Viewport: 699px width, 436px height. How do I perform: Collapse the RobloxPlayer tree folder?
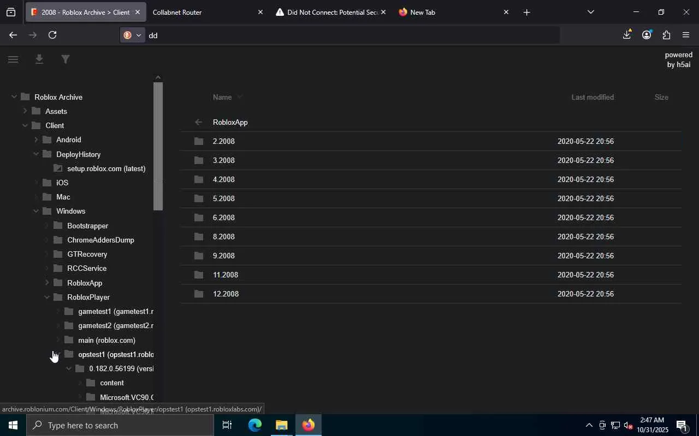[x=47, y=297]
